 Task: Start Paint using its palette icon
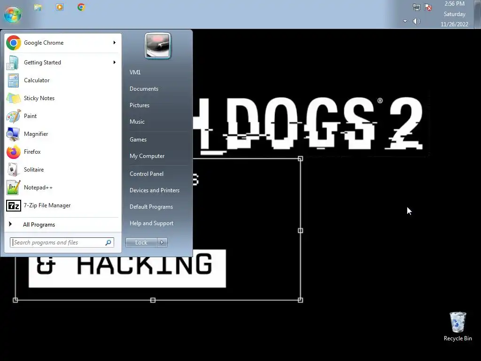(x=14, y=116)
